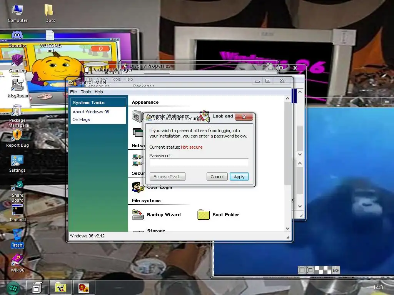The width and height of the screenshot is (394, 295).
Task: Open the network computers icon in Control Panel
Action: pyautogui.click(x=138, y=160)
